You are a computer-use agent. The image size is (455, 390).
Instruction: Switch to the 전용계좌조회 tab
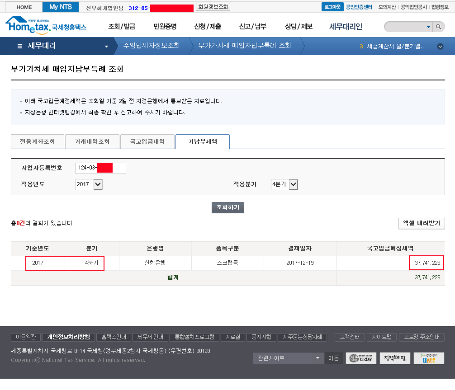[37, 142]
